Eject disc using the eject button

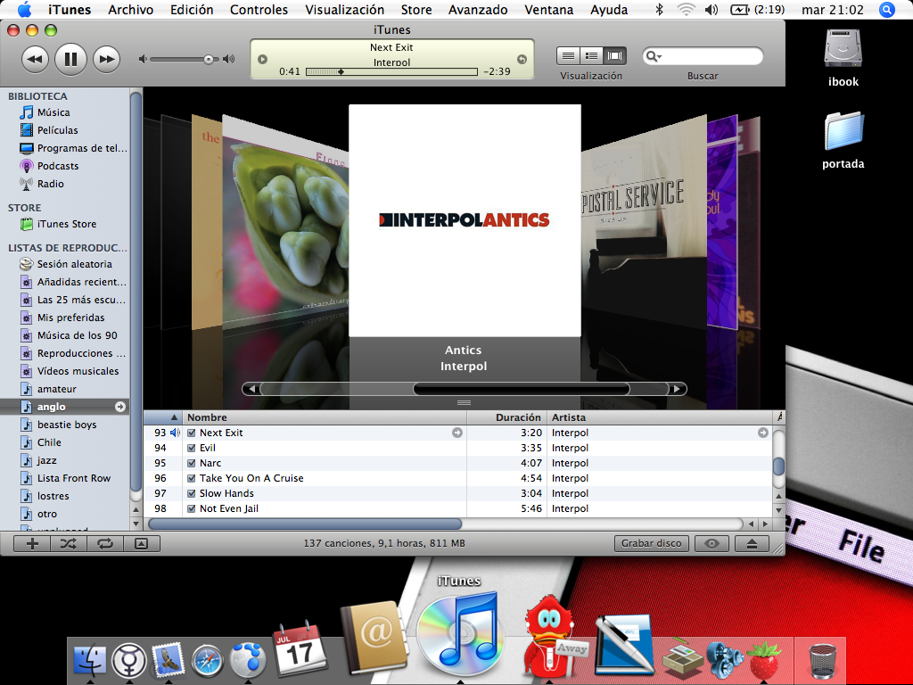click(752, 543)
